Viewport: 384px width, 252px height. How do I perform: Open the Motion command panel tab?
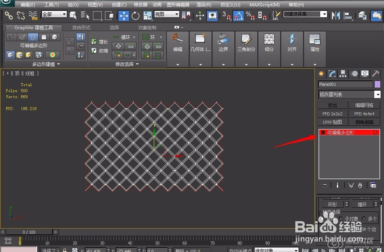(354, 74)
